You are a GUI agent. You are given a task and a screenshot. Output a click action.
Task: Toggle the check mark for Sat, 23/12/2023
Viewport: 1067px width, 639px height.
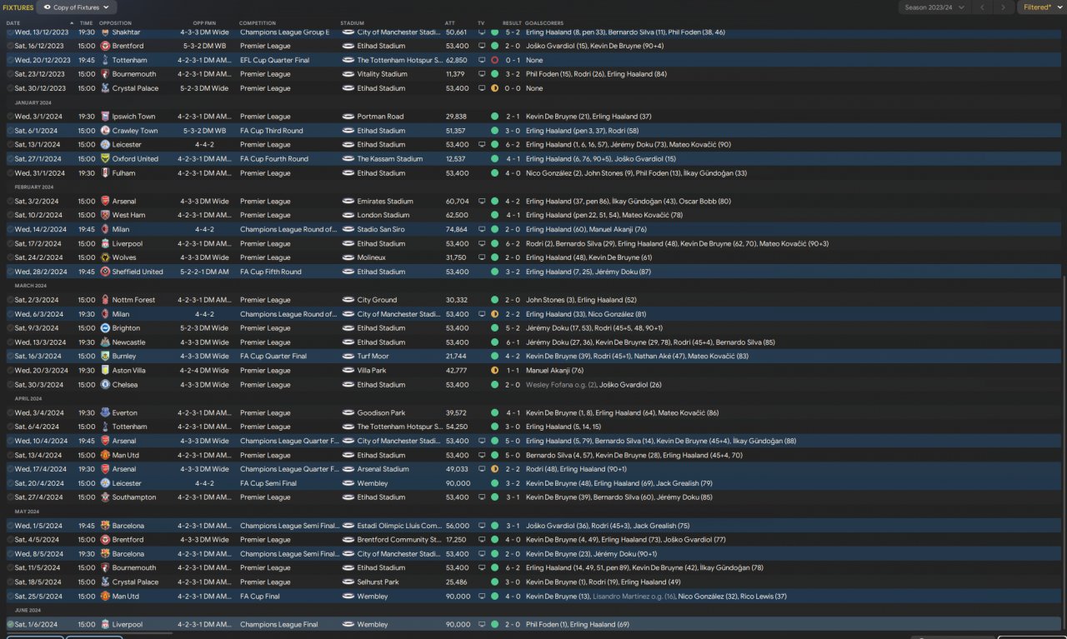tap(10, 74)
